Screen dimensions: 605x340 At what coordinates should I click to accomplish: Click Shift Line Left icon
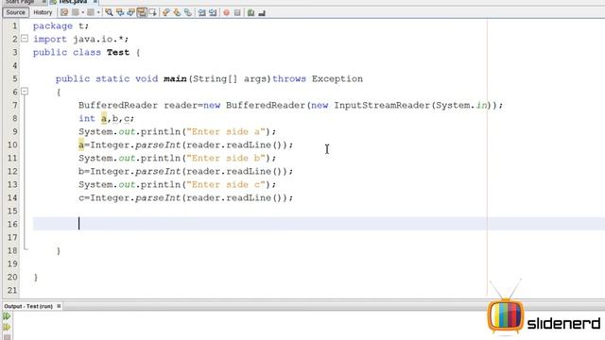201,12
